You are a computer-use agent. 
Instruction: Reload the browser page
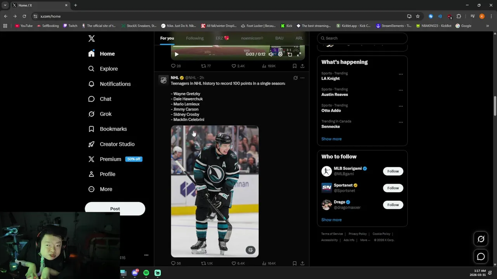pos(24,16)
